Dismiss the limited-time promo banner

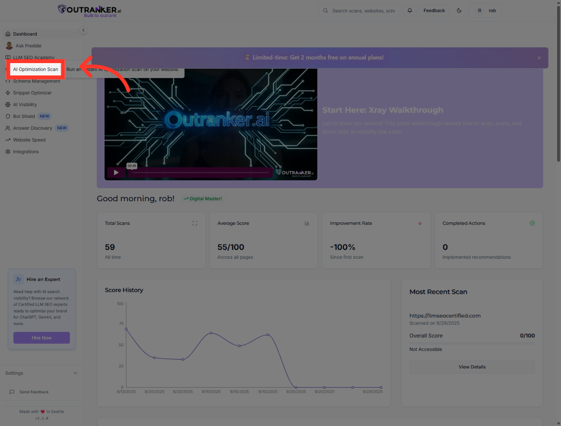pyautogui.click(x=539, y=58)
